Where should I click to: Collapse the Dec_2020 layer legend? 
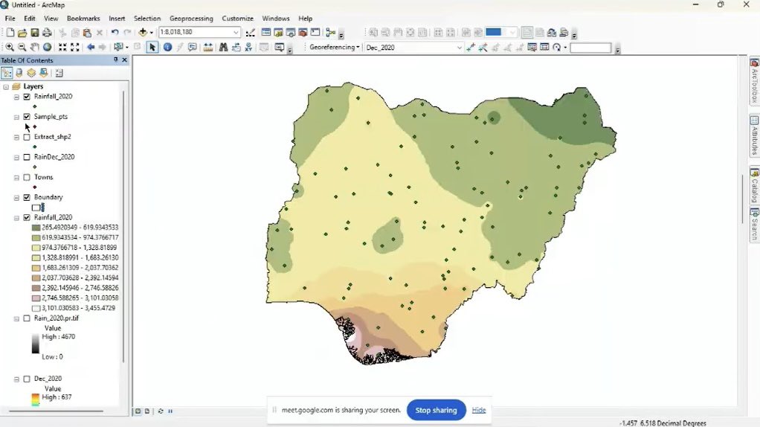click(16, 379)
